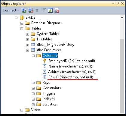126x116 pixels.
Task: Select the dbo.Employees table label
Action: [x=49, y=50]
